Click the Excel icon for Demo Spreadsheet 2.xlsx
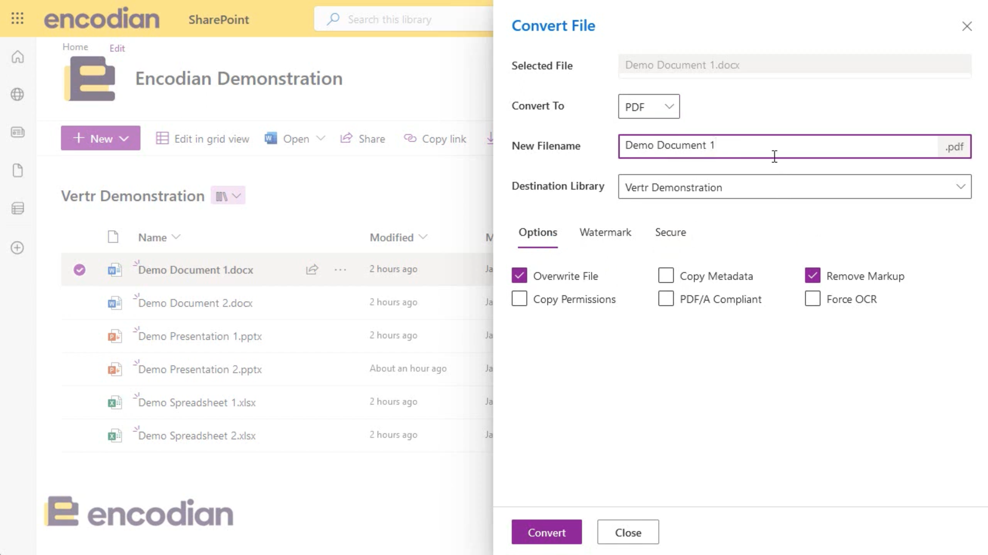988x555 pixels. pyautogui.click(x=114, y=436)
